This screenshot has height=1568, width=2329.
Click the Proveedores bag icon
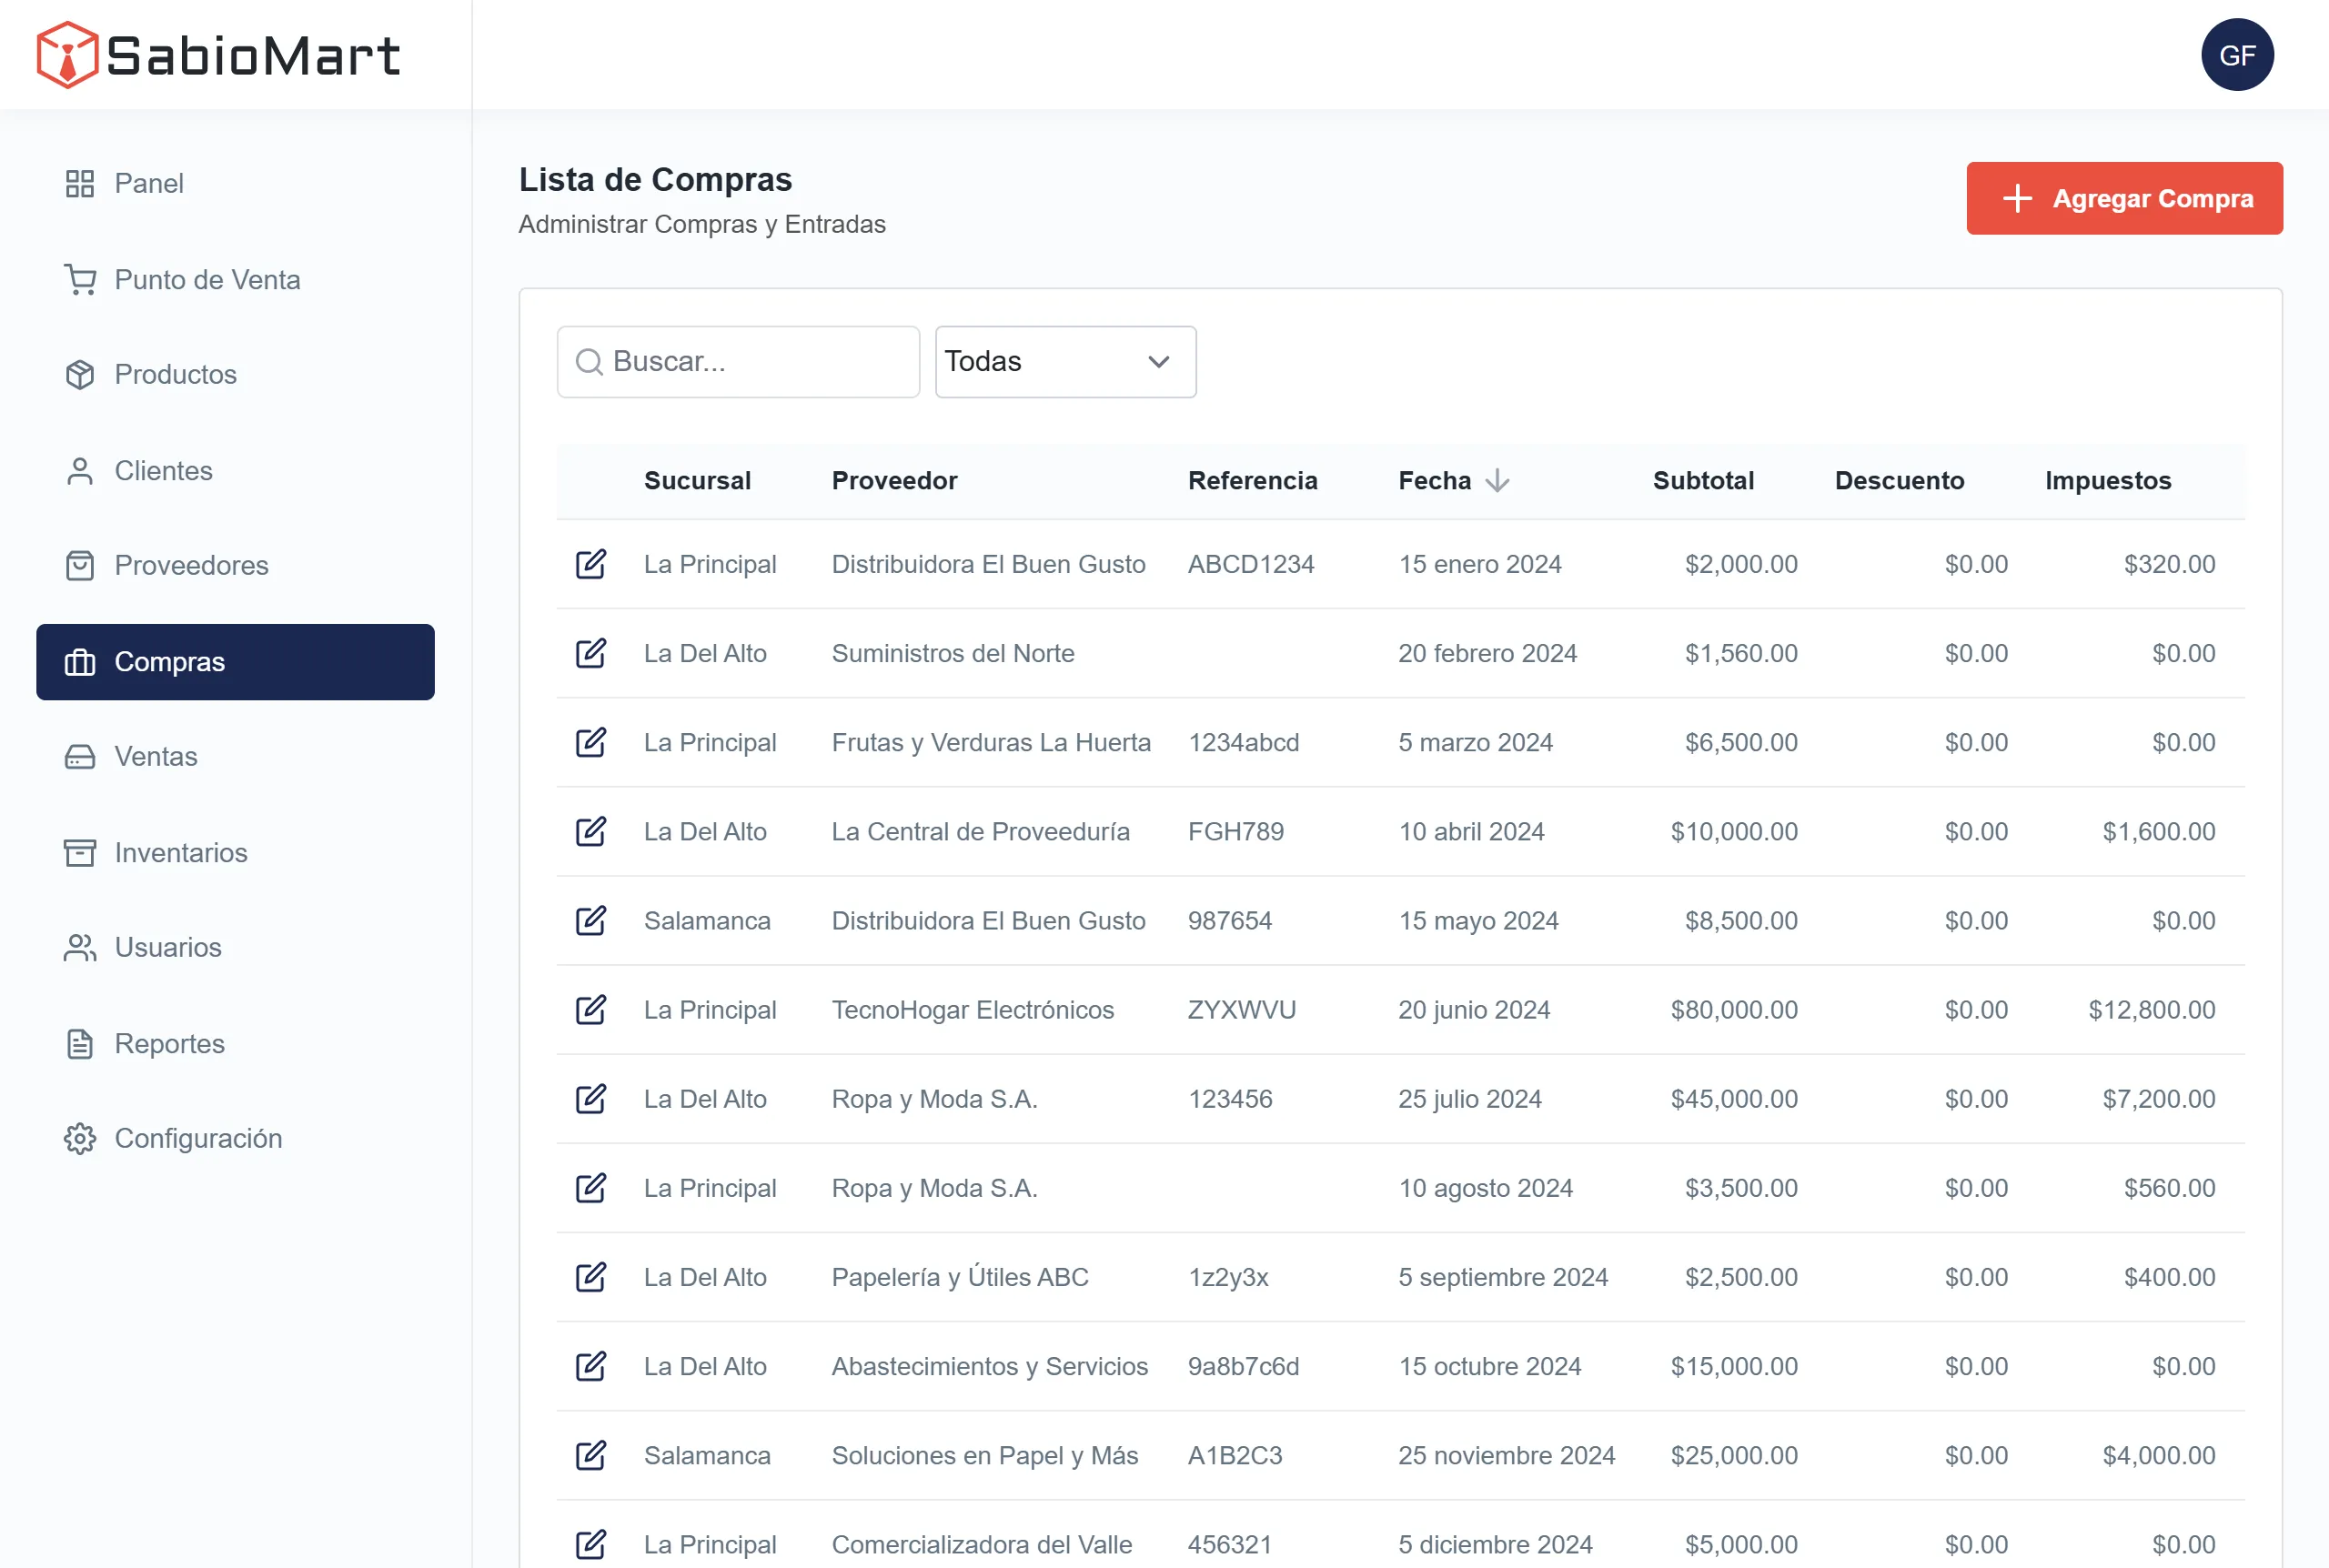pyautogui.click(x=80, y=566)
